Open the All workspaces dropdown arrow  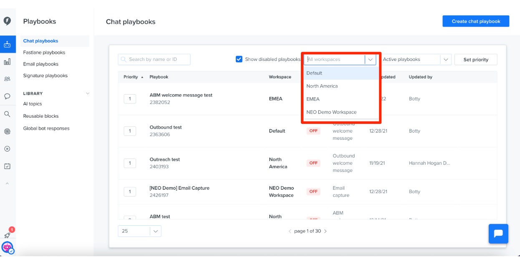[x=370, y=59]
